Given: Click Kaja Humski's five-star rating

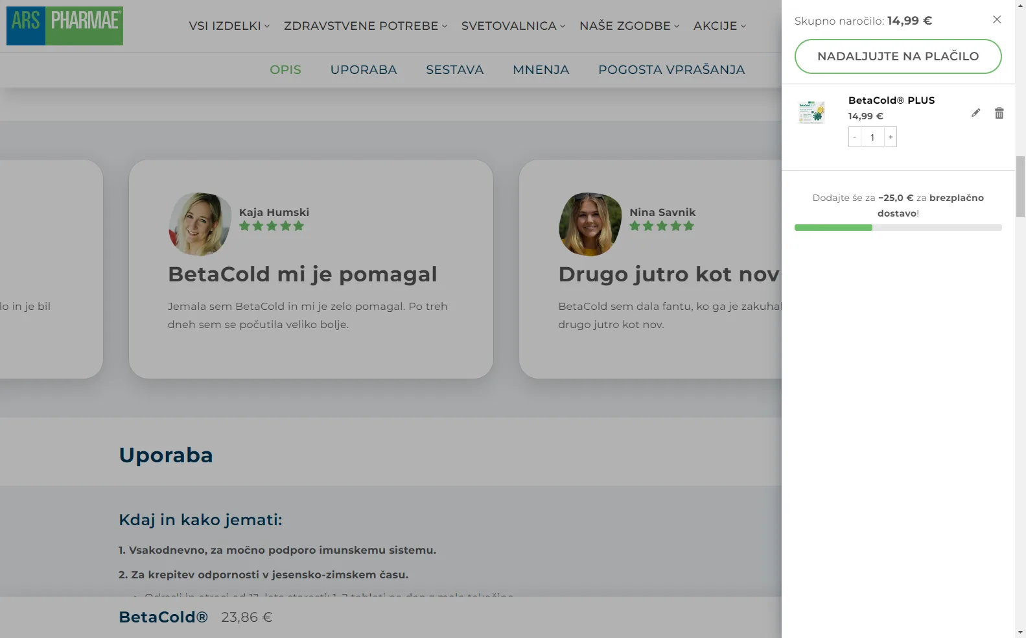Looking at the screenshot, I should [272, 226].
